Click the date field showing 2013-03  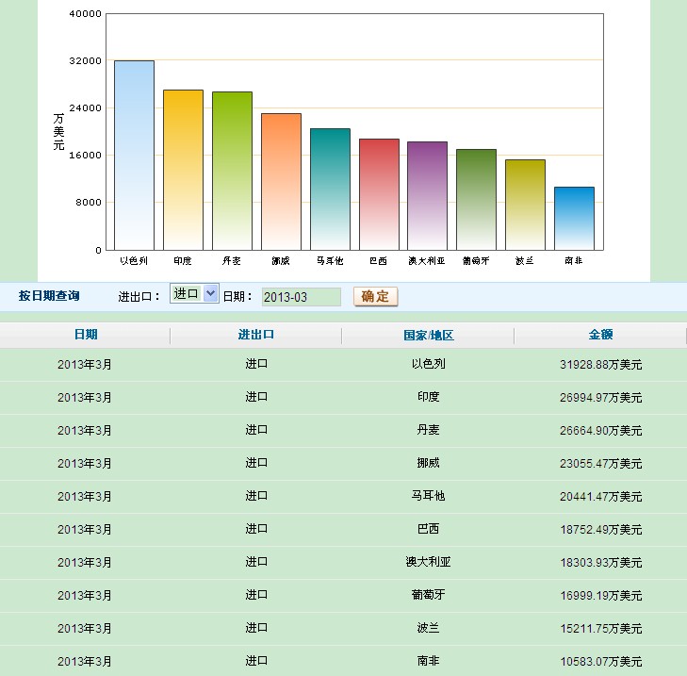coord(301,297)
